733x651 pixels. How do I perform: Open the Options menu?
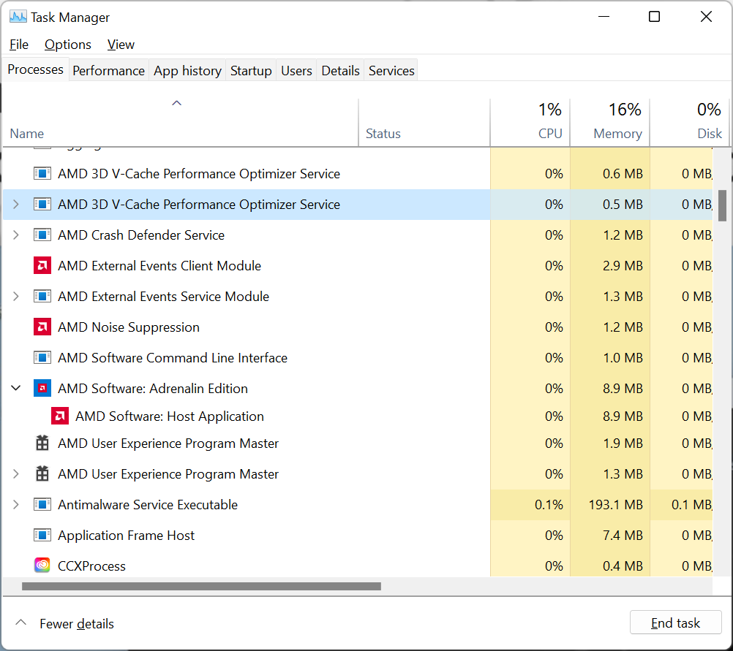[68, 45]
